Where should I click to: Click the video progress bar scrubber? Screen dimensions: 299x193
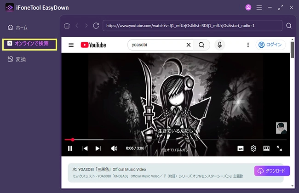(x=73, y=140)
